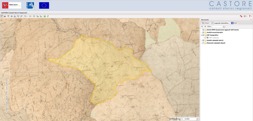The width and height of the screenshot is (253, 121).
Task: Expand the Elementi catastali attuali node
Action: (x=202, y=43)
